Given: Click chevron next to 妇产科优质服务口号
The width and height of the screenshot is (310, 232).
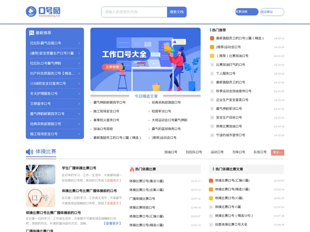Looking at the screenshot, I should [79, 73].
